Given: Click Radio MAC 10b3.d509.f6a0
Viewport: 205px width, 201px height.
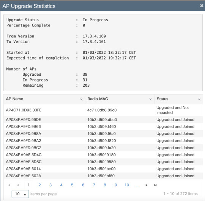Looking at the screenshot, I should [x=102, y=134].
